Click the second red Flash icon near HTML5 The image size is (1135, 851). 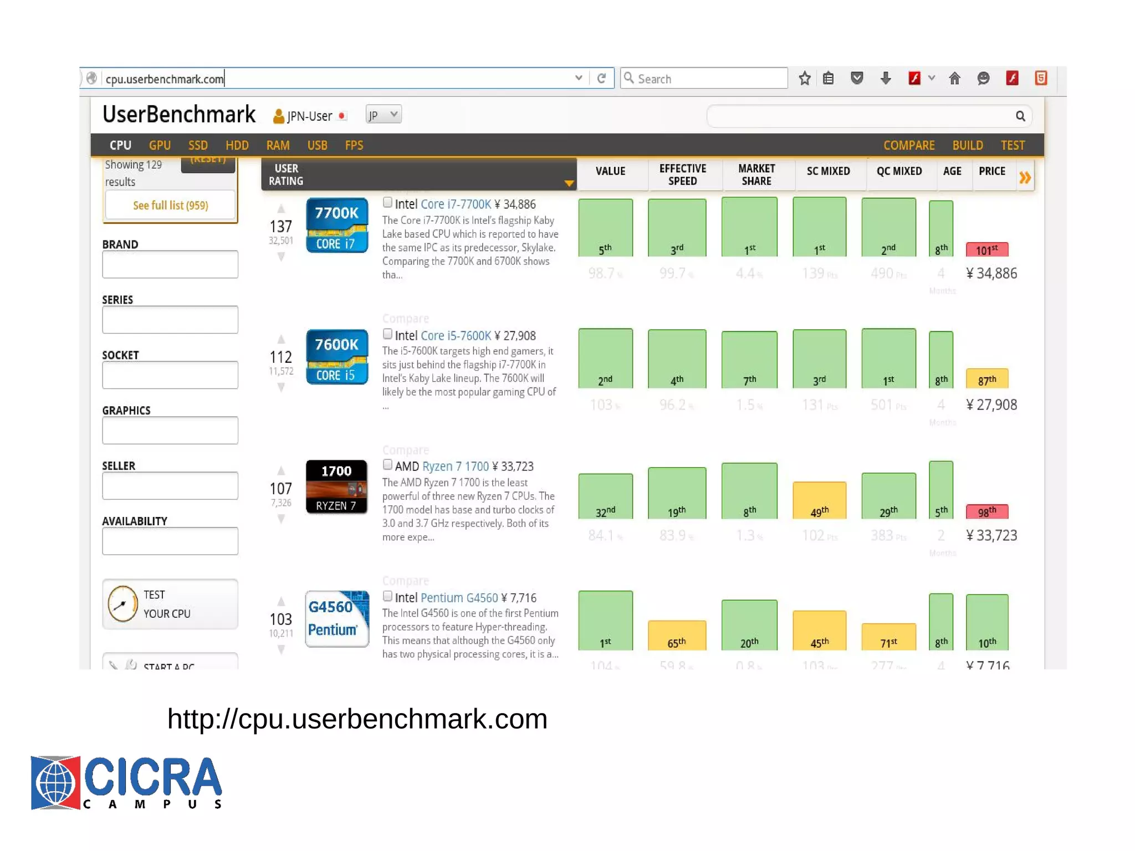point(1012,78)
